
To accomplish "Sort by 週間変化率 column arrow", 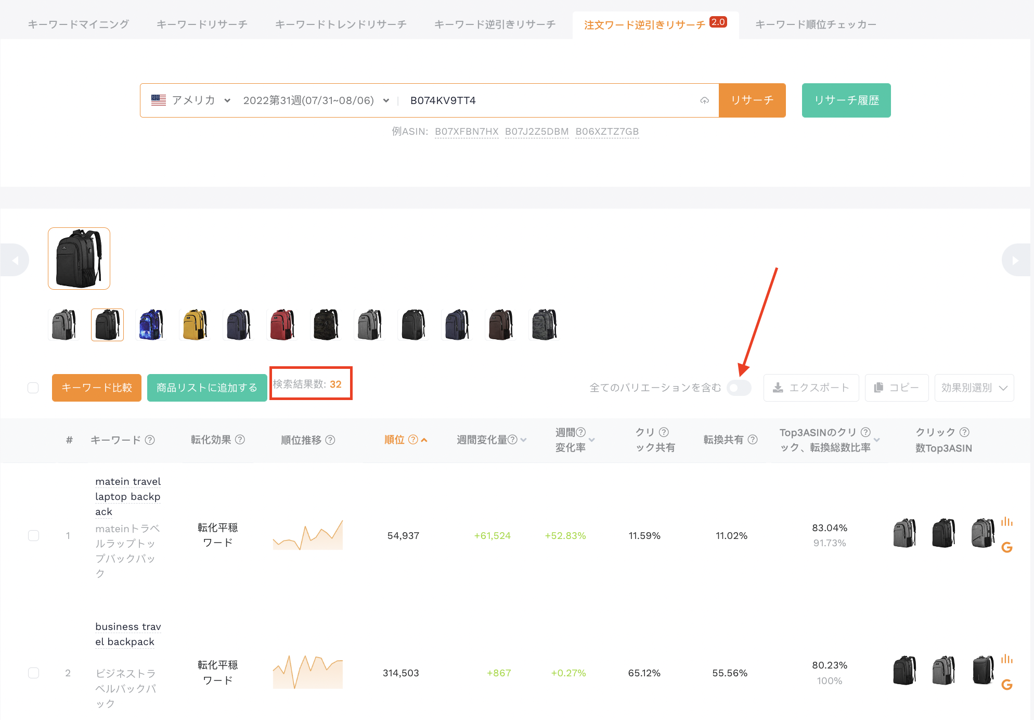I will pyautogui.click(x=592, y=440).
